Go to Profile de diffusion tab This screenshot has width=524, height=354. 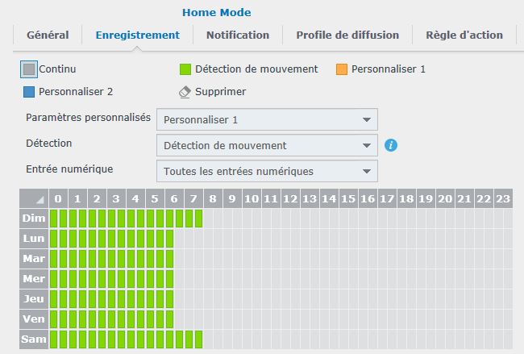tap(347, 35)
